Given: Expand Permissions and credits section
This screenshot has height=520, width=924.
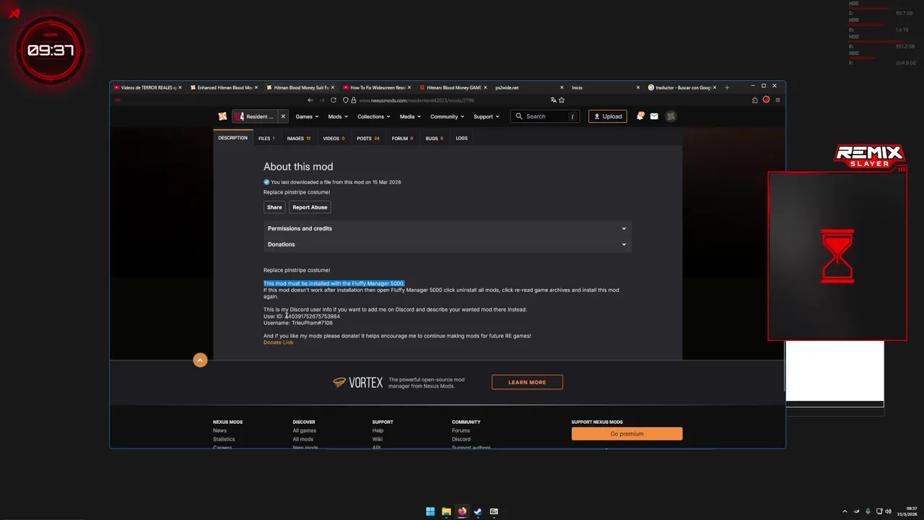Looking at the screenshot, I should [448, 228].
